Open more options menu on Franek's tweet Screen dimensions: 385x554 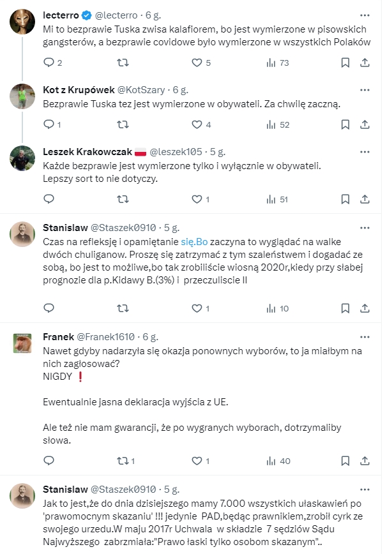pyautogui.click(x=365, y=337)
